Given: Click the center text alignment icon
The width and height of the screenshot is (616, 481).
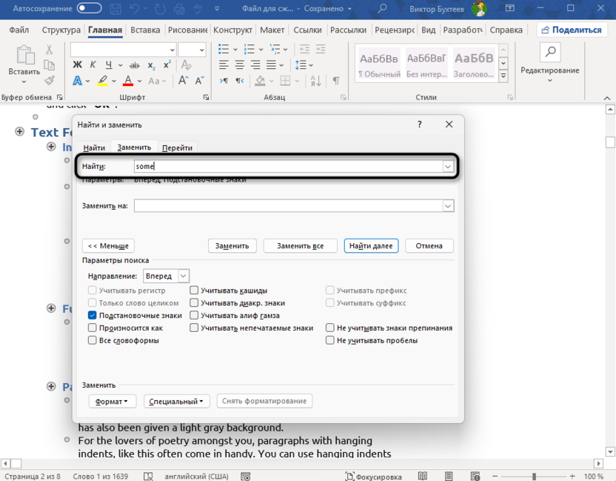Looking at the screenshot, I should pos(240,65).
